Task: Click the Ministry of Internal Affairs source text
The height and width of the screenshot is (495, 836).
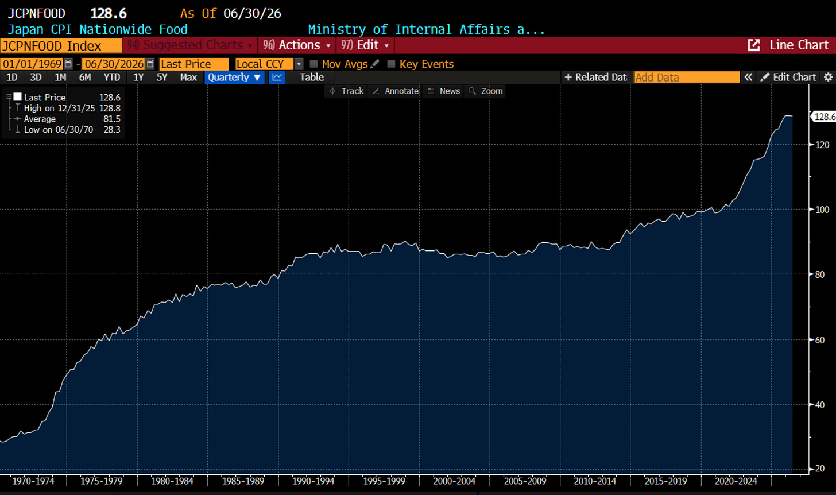Action: click(427, 29)
